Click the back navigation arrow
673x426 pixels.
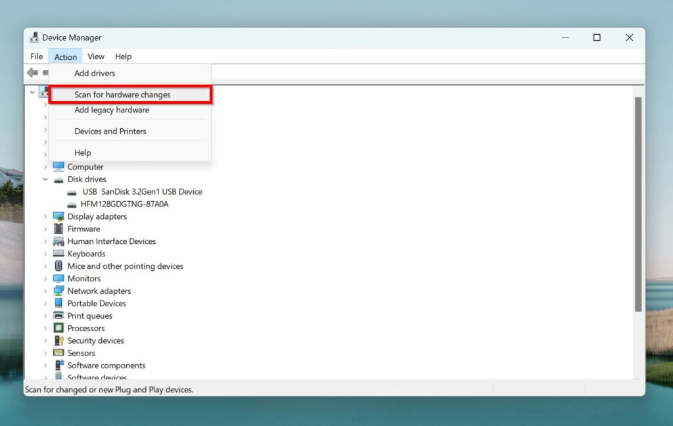point(32,72)
